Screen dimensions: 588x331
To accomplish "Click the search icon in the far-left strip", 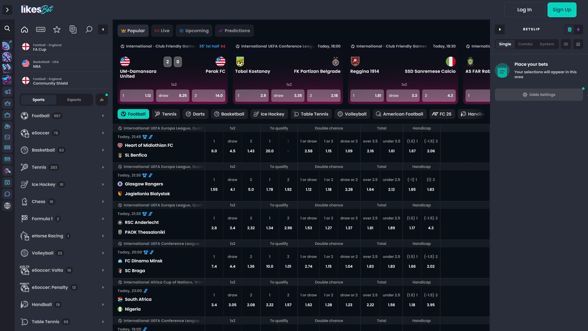I will click(7, 29).
